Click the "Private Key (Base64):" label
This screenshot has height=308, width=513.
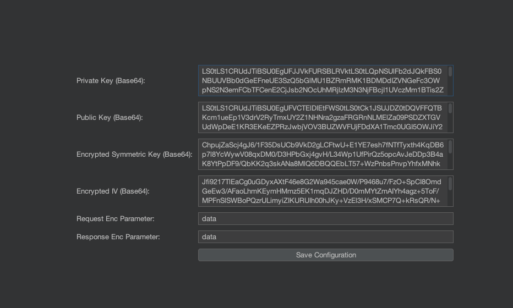coord(111,81)
